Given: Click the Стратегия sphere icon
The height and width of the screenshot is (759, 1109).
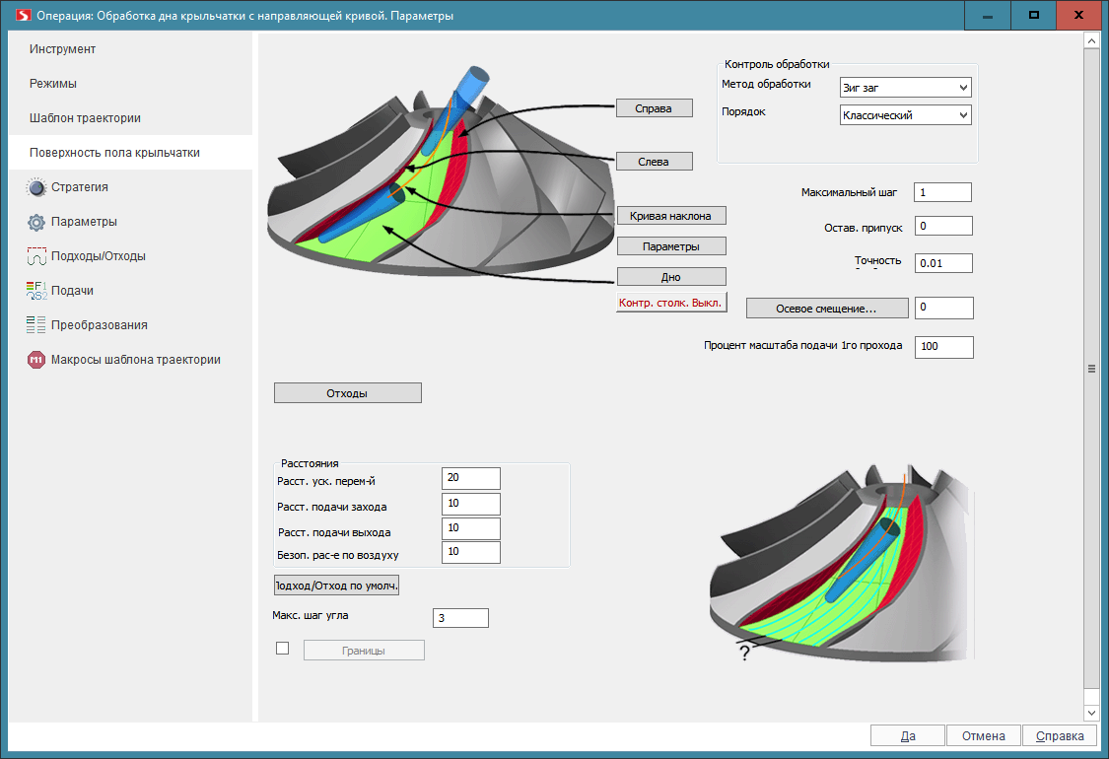Looking at the screenshot, I should 36,187.
